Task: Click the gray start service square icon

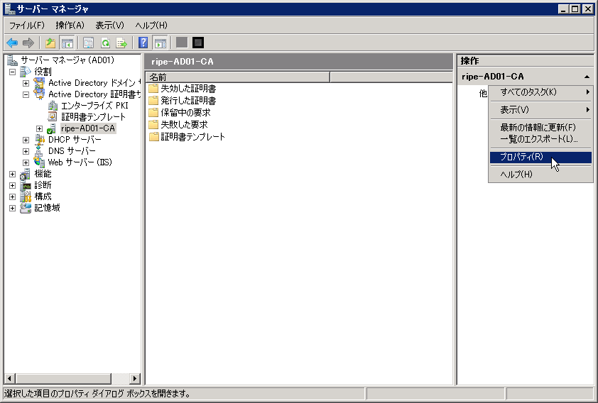Action: [182, 43]
